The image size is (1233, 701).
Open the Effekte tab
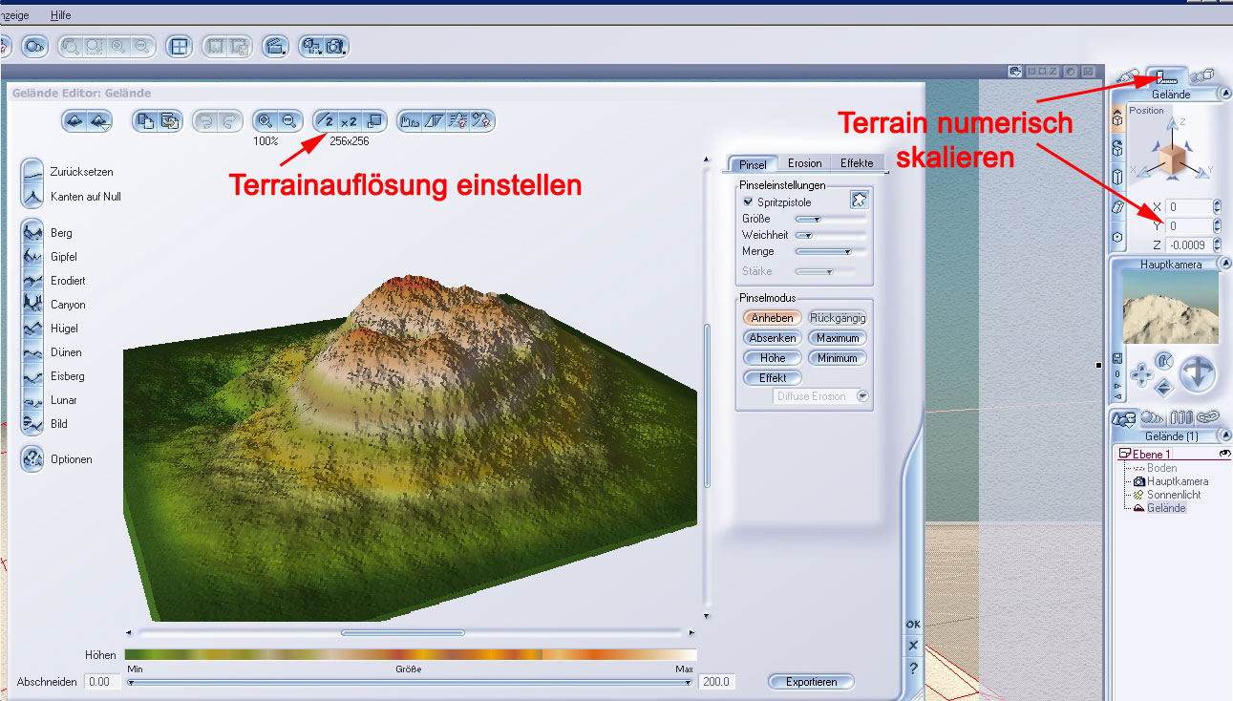pos(857,163)
